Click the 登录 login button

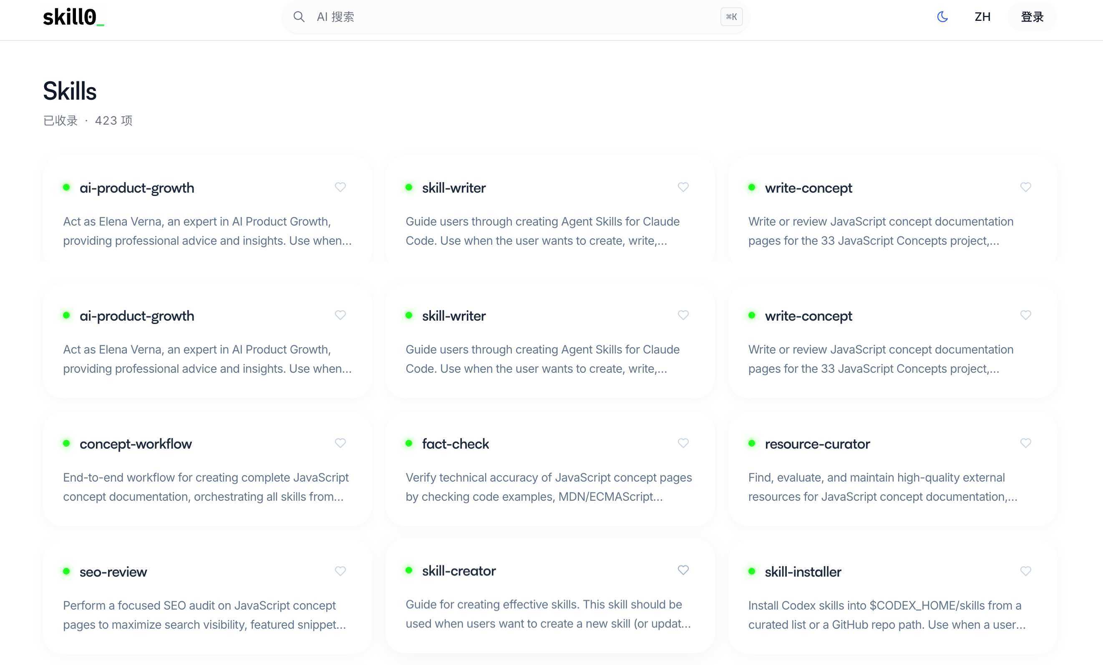pos(1032,17)
